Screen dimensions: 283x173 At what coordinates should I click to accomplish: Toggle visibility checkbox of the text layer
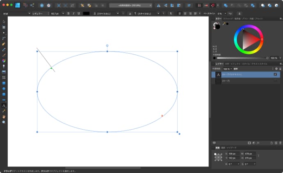click(275, 74)
